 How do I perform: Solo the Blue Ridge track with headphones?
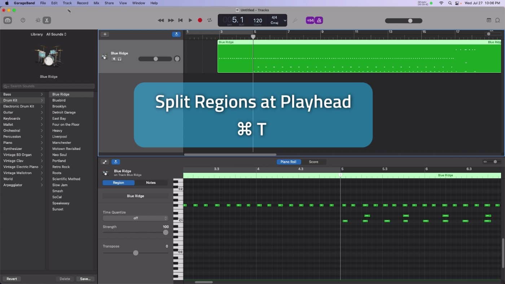click(x=119, y=59)
